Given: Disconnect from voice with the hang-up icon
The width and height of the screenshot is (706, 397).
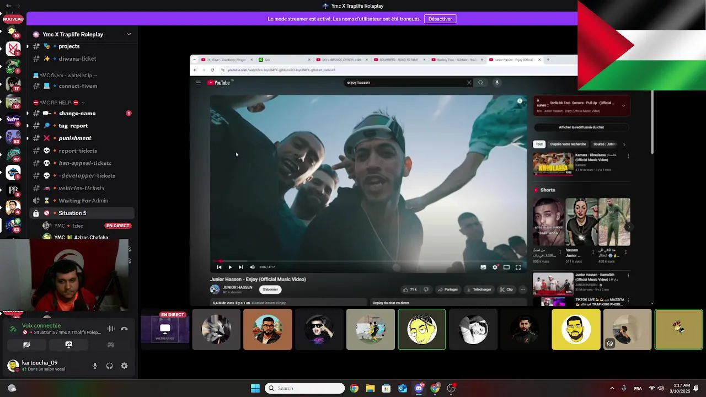Looking at the screenshot, I should (x=124, y=329).
